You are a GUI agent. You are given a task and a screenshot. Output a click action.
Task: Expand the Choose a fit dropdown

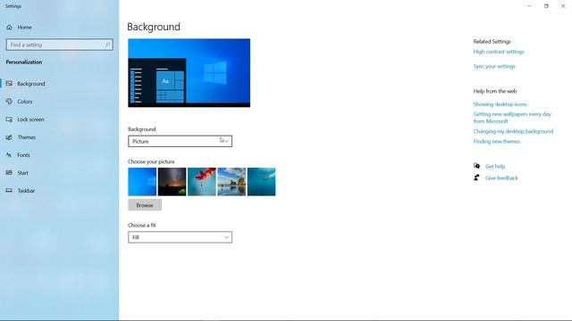click(x=180, y=237)
